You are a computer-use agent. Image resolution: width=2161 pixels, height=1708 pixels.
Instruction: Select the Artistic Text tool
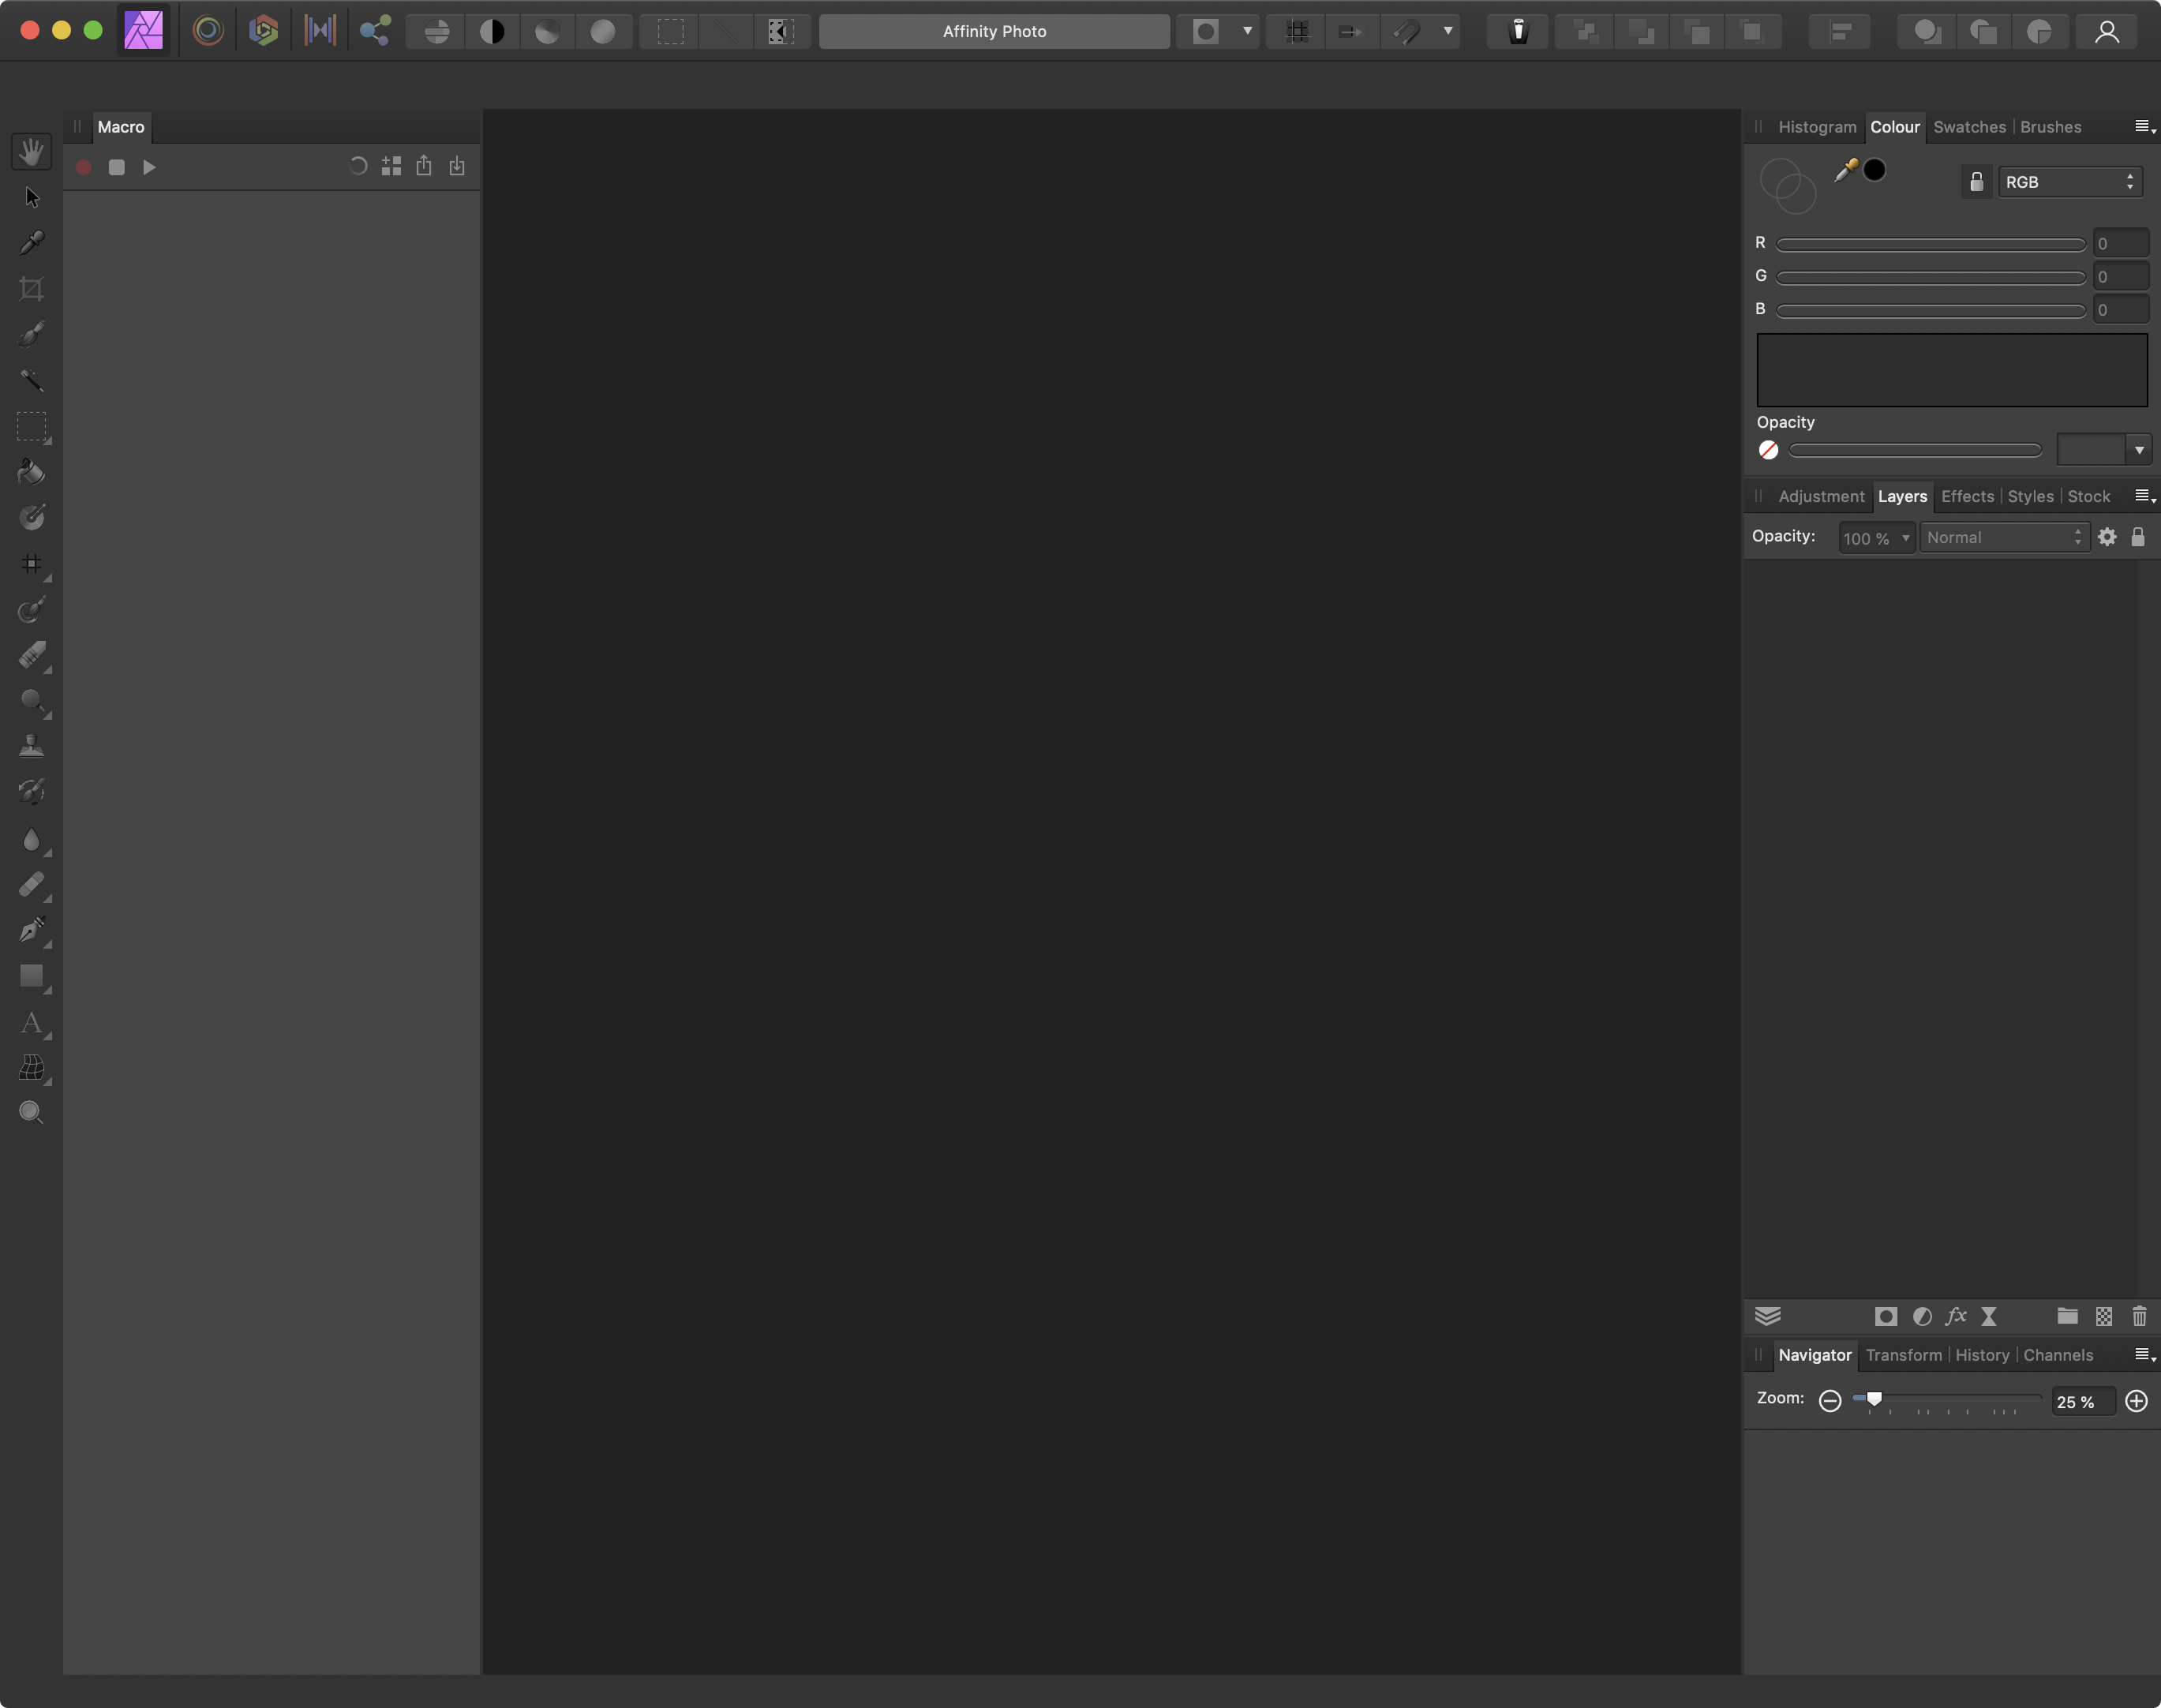[x=32, y=1022]
